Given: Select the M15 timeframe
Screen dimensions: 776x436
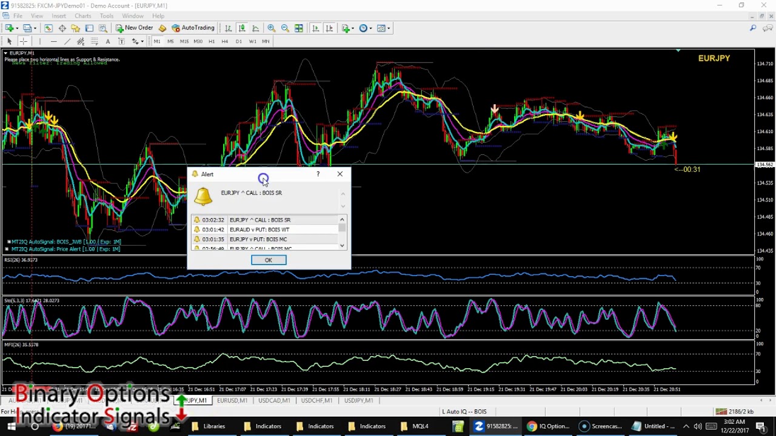Looking at the screenshot, I should 184,41.
